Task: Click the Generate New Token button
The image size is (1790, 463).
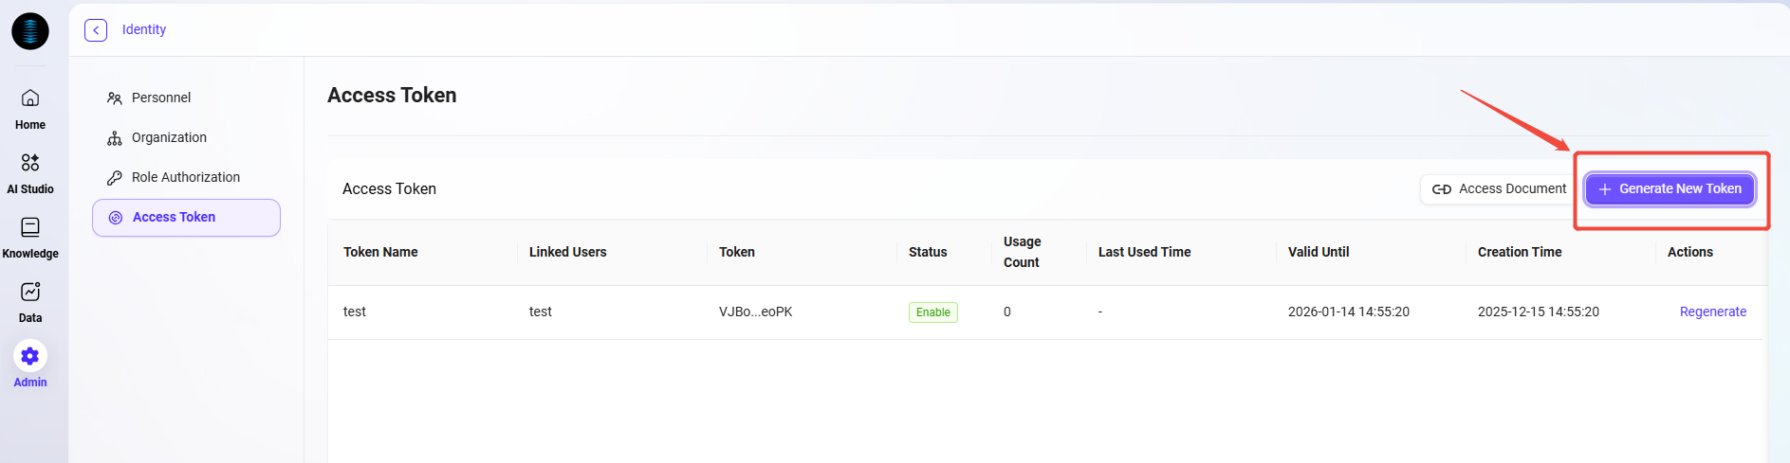Action: [x=1670, y=189]
